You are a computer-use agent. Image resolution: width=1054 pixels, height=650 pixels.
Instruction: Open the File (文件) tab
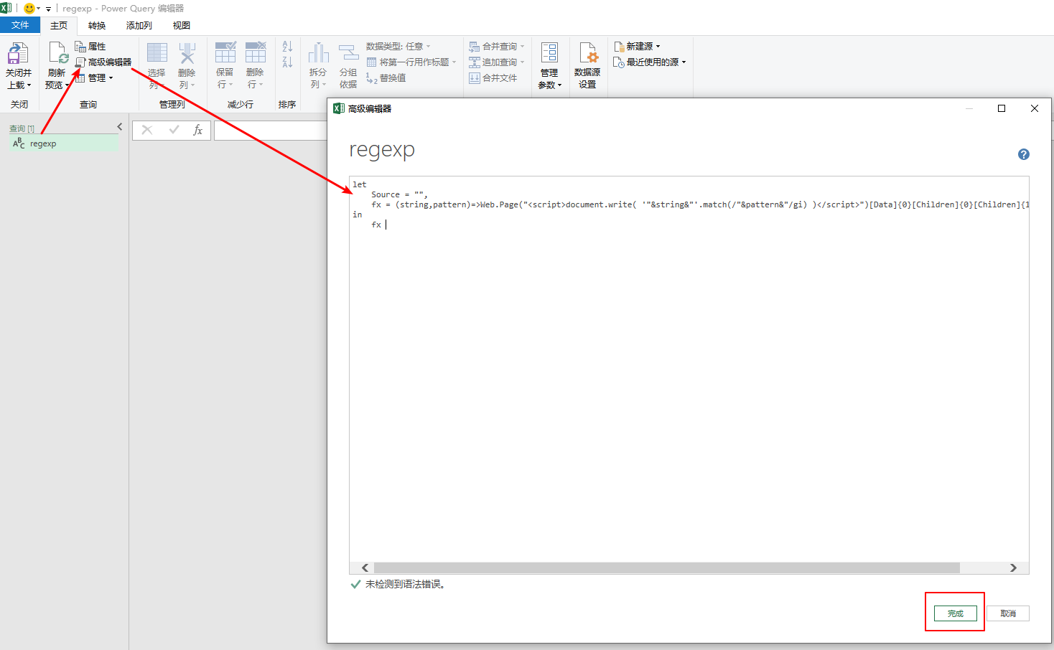pos(20,25)
